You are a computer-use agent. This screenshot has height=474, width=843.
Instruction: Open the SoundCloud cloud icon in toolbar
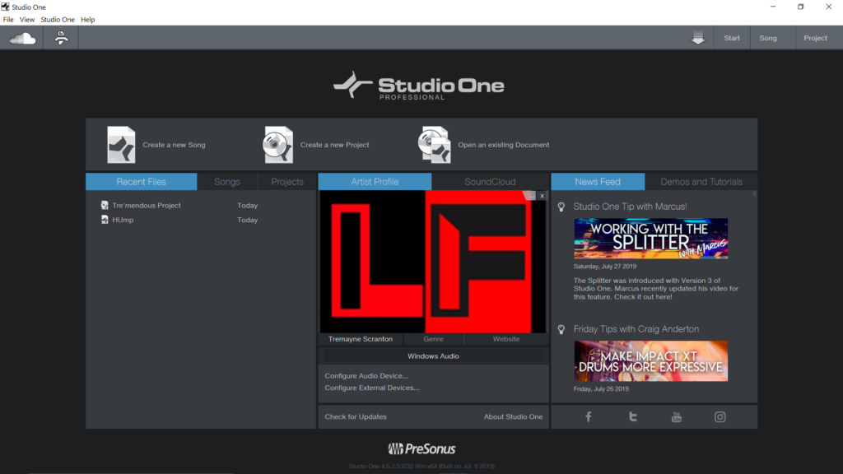pos(22,38)
